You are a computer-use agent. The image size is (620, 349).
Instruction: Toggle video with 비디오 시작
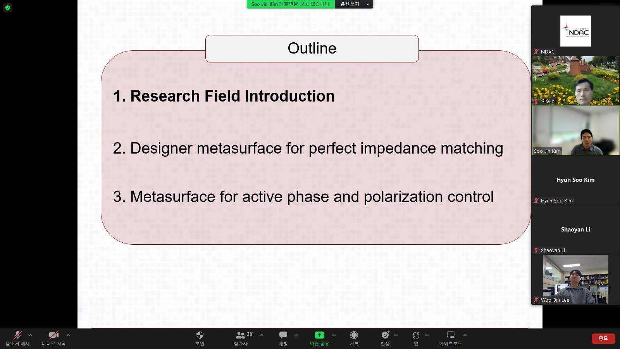coord(53,338)
